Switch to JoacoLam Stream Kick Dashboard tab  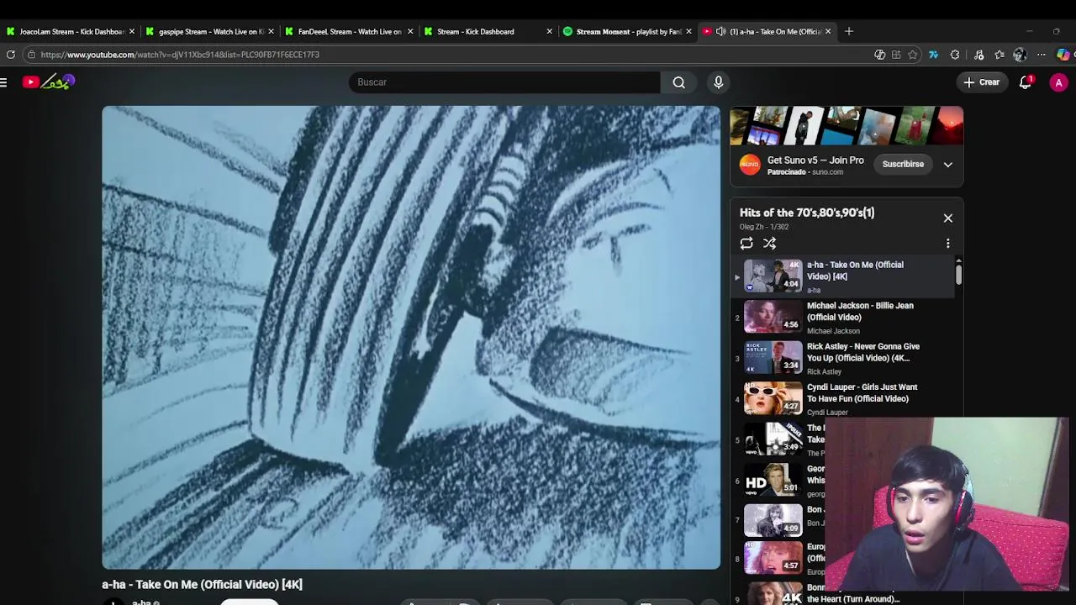pos(69,32)
